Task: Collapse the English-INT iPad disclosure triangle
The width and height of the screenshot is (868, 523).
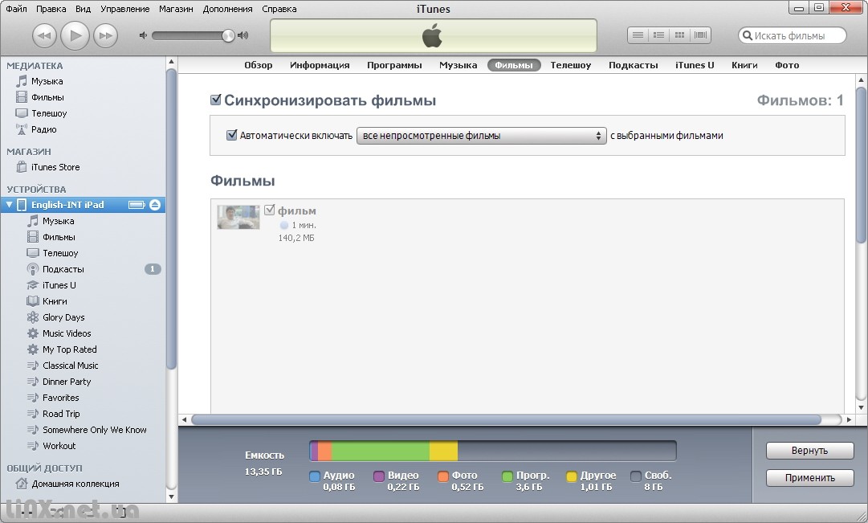Action: click(9, 205)
